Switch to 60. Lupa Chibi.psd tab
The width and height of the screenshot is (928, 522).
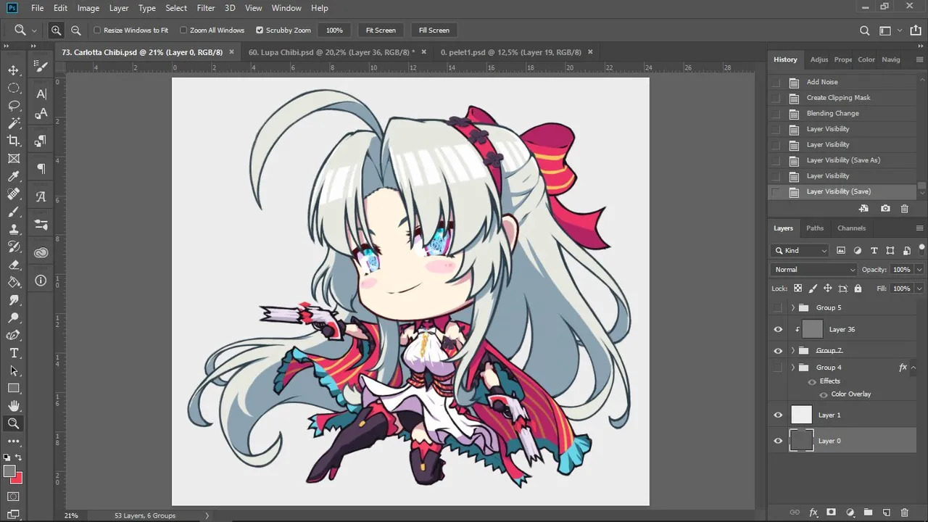point(332,52)
